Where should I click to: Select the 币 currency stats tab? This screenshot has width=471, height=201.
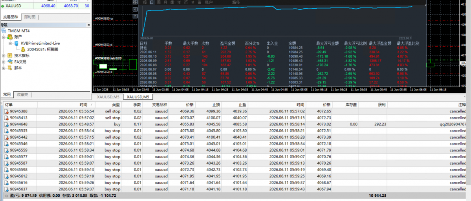pos(186,2)
